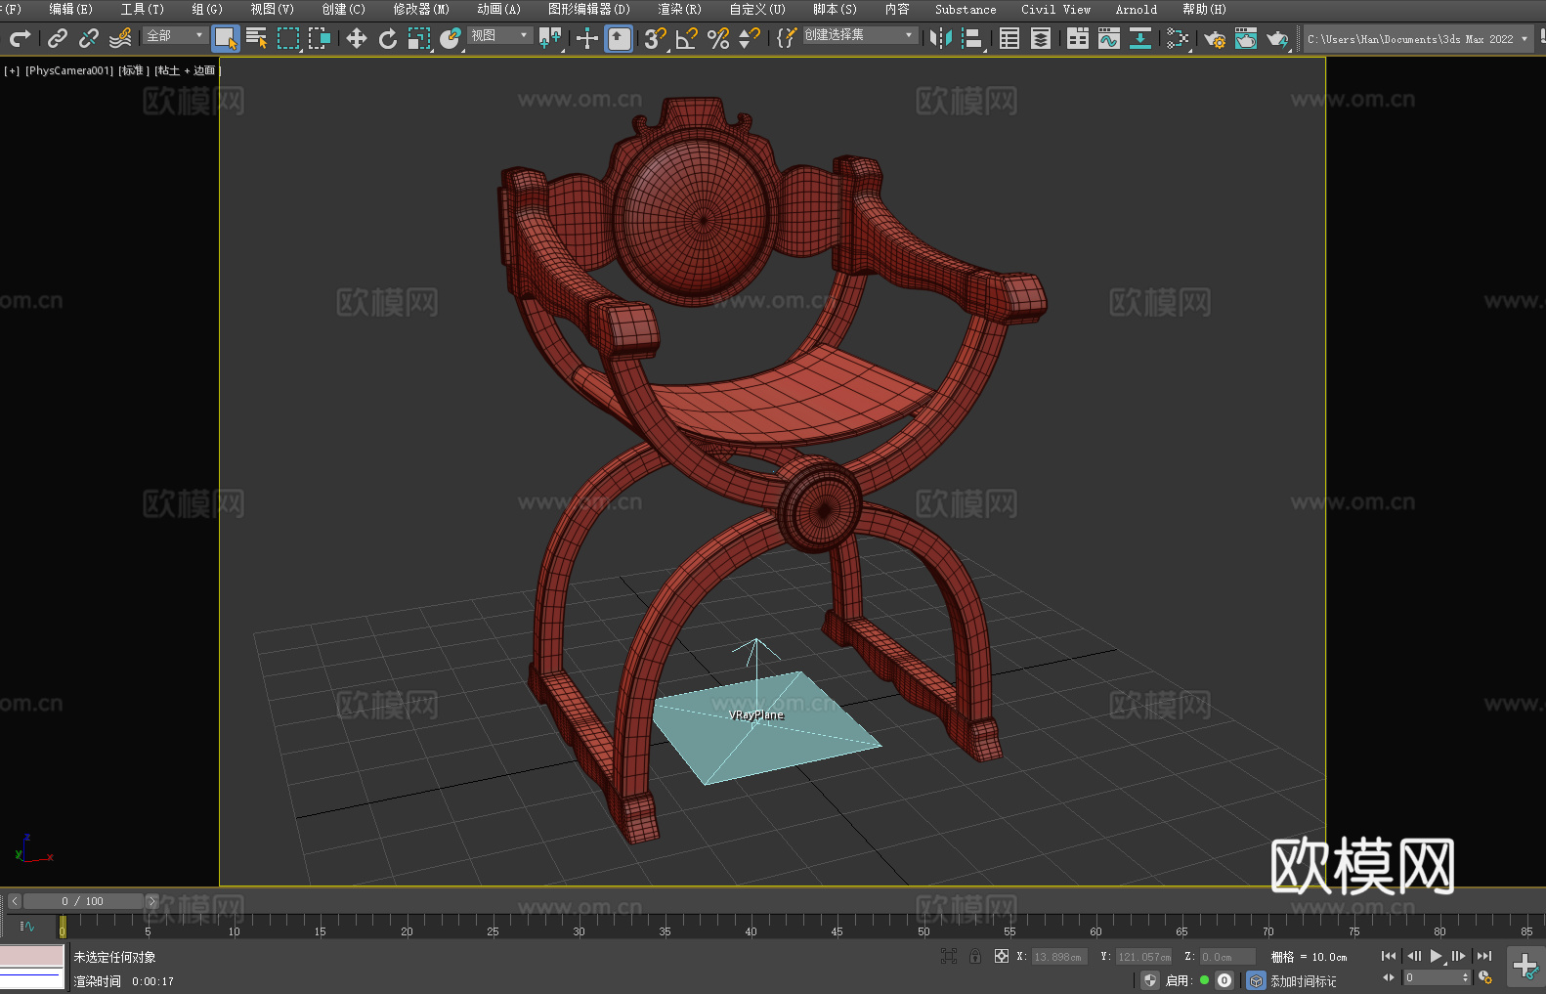This screenshot has height=994, width=1546.
Task: Toggle Spinner Snap button
Action: 750,38
